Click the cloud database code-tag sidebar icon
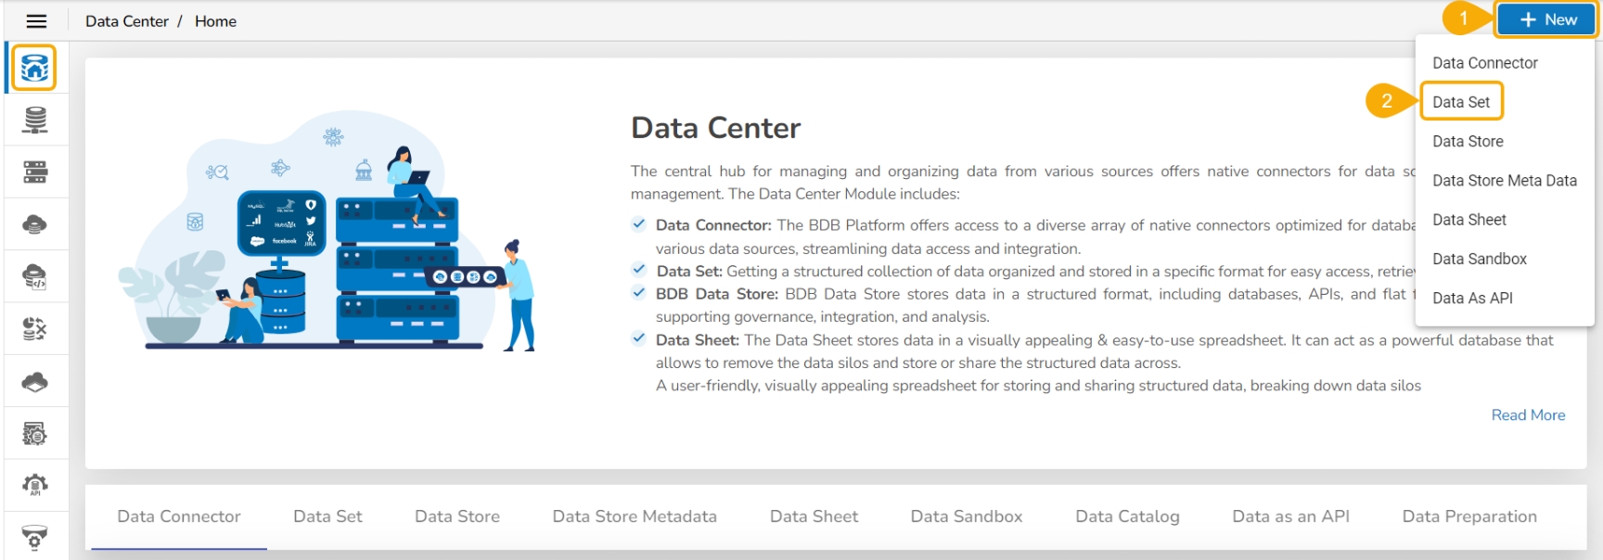1603x560 pixels. click(x=35, y=276)
